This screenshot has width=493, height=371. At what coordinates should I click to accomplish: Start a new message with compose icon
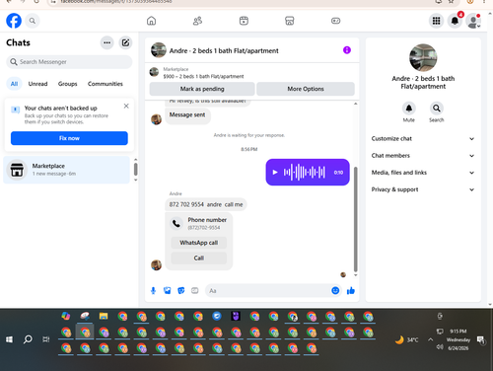click(x=125, y=42)
